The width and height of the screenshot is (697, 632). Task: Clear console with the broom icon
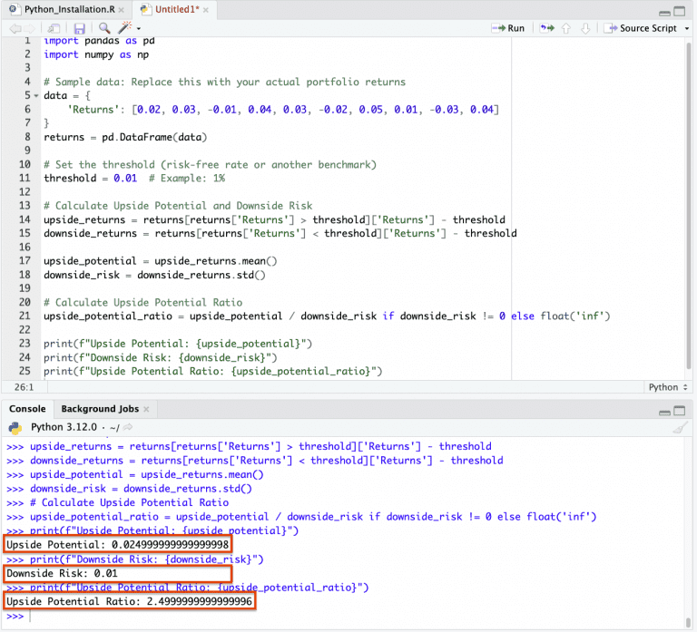point(680,427)
